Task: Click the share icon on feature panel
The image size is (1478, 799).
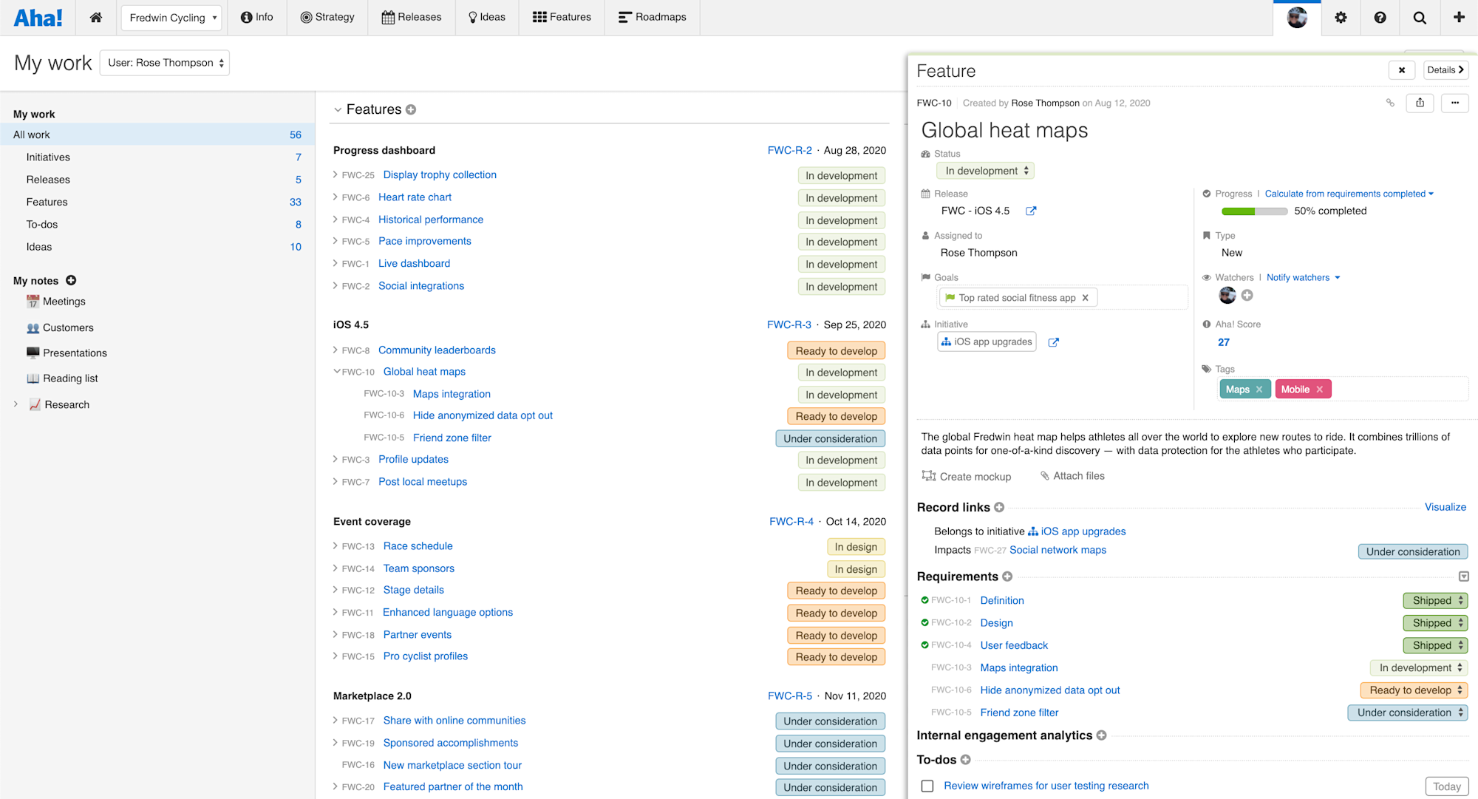Action: pyautogui.click(x=1420, y=103)
